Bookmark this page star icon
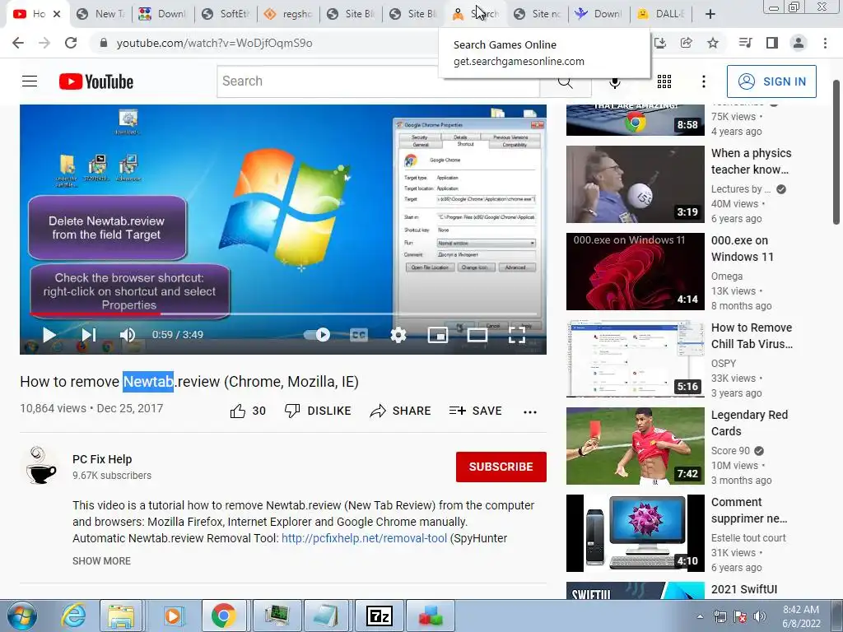 713,43
